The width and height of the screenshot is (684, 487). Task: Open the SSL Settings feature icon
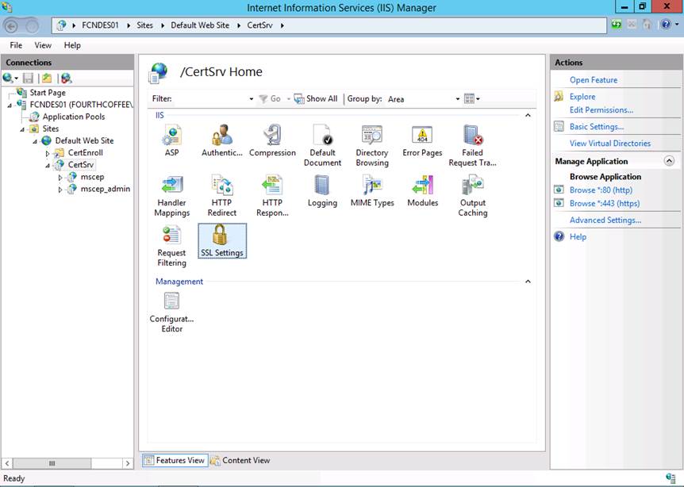click(x=222, y=240)
